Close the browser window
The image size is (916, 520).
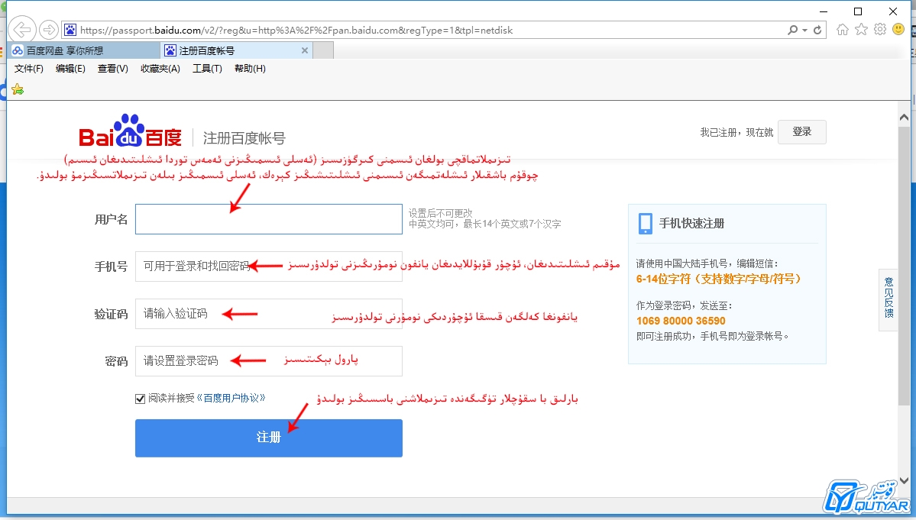pyautogui.click(x=893, y=11)
